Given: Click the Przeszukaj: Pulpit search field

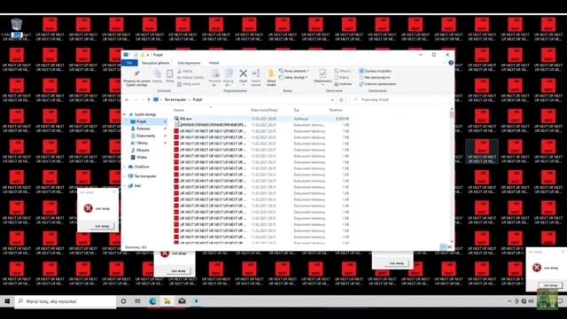Looking at the screenshot, I should pos(400,99).
